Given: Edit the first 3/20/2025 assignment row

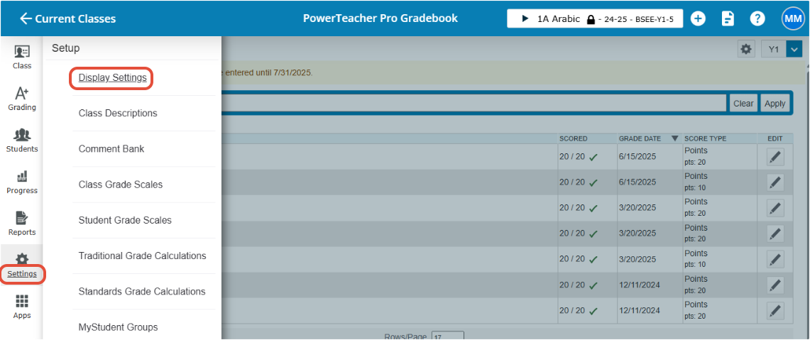Looking at the screenshot, I should click(x=775, y=208).
